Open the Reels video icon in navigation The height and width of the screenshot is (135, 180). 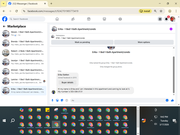point(89,19)
